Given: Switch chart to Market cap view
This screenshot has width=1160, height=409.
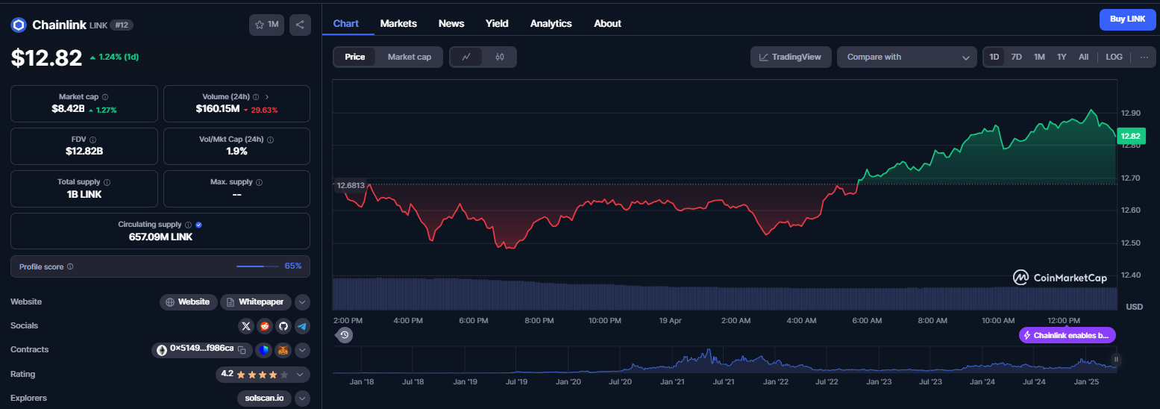Looking at the screenshot, I should 410,57.
